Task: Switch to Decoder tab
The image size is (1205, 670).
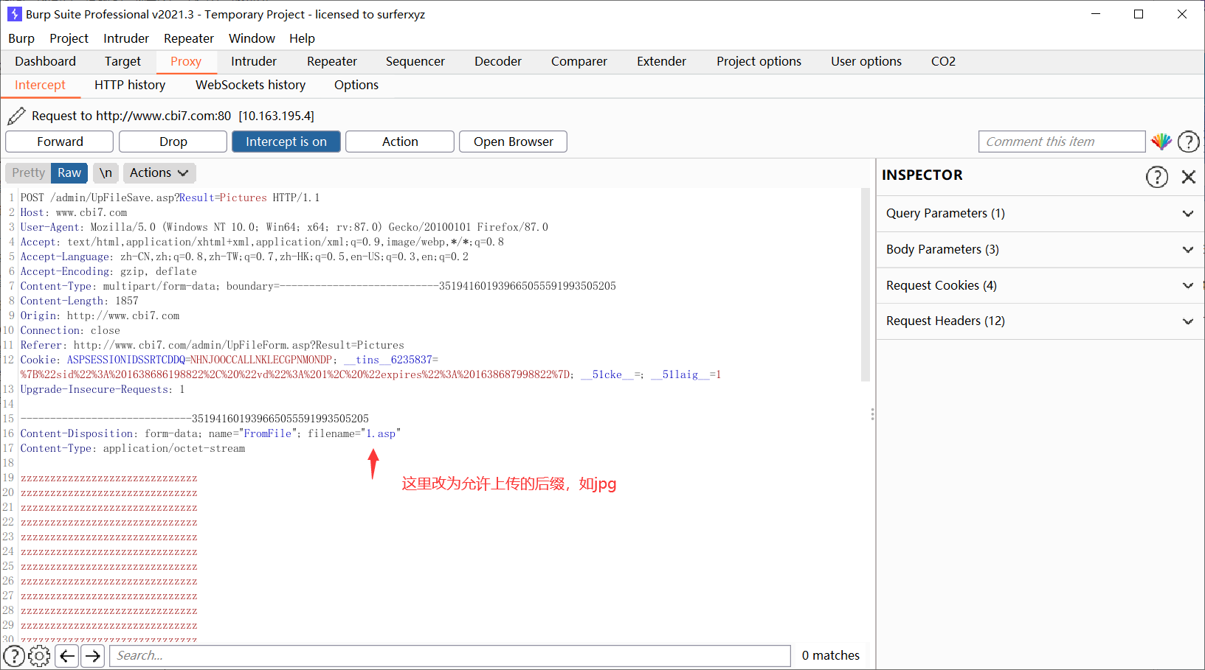Action: pos(498,61)
